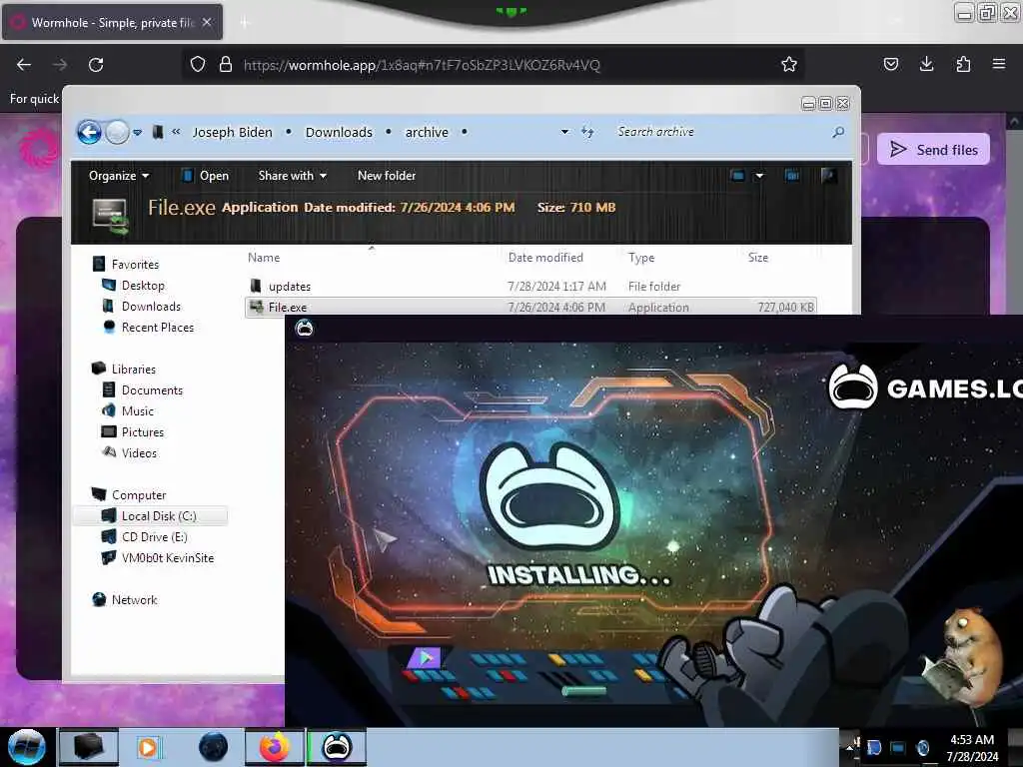
Task: Expand the address bar history dropdown
Action: 564,132
